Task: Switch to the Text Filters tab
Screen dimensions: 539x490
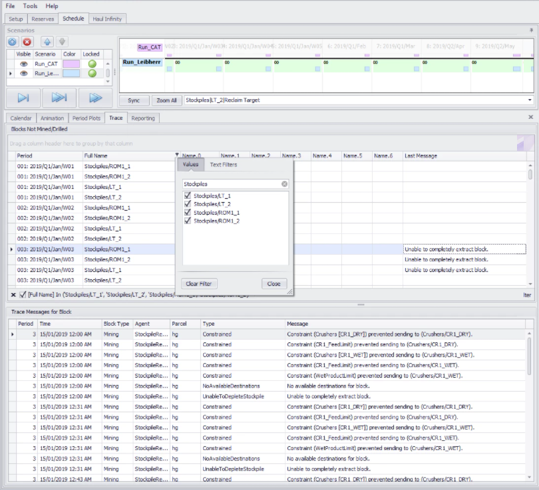Action: tap(223, 164)
